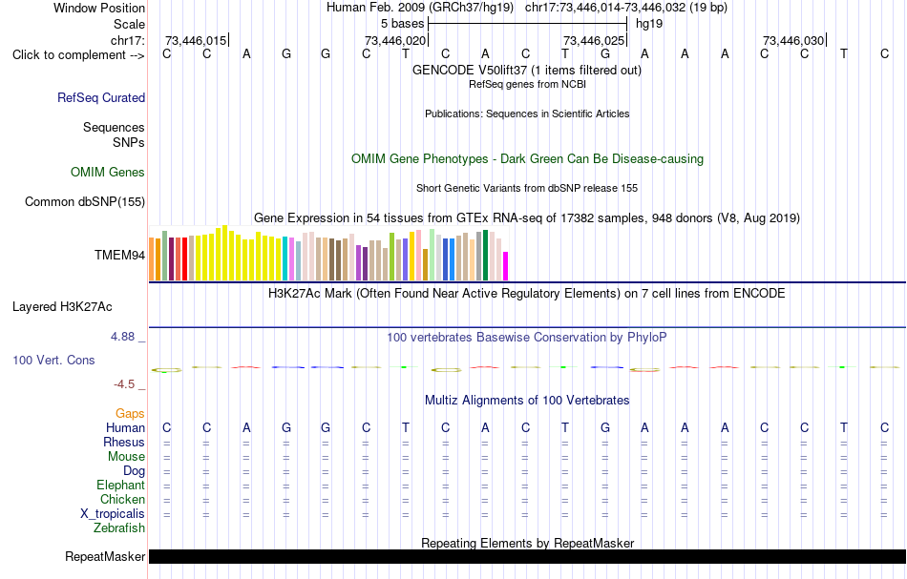Select the Rhesus species label
Viewport: 907px width, 579px height.
pyautogui.click(x=124, y=442)
